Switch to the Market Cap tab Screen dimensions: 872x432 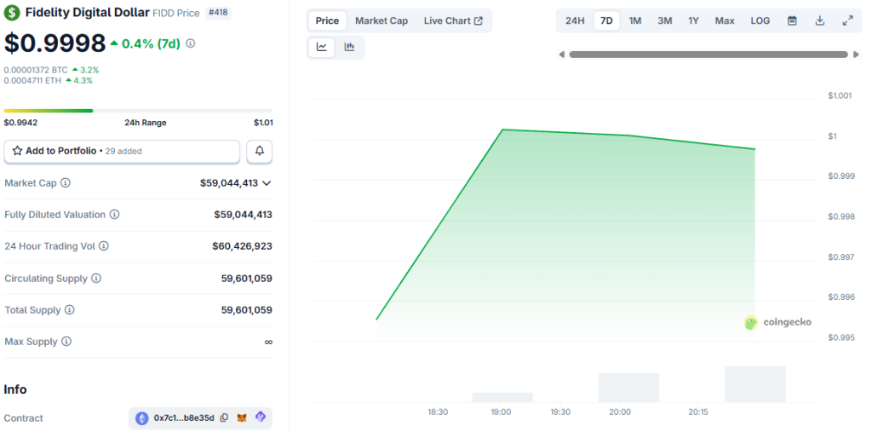tap(381, 20)
